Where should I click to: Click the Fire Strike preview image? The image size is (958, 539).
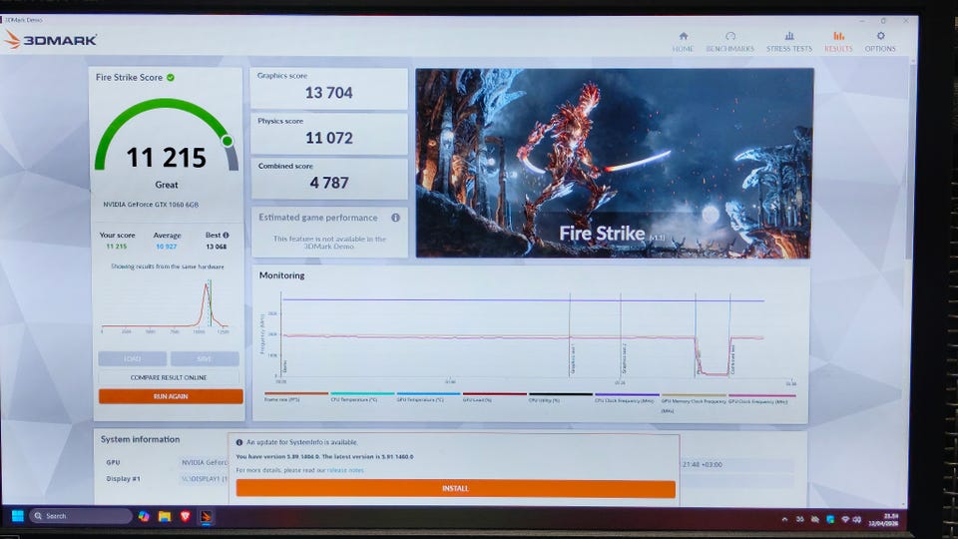click(614, 163)
